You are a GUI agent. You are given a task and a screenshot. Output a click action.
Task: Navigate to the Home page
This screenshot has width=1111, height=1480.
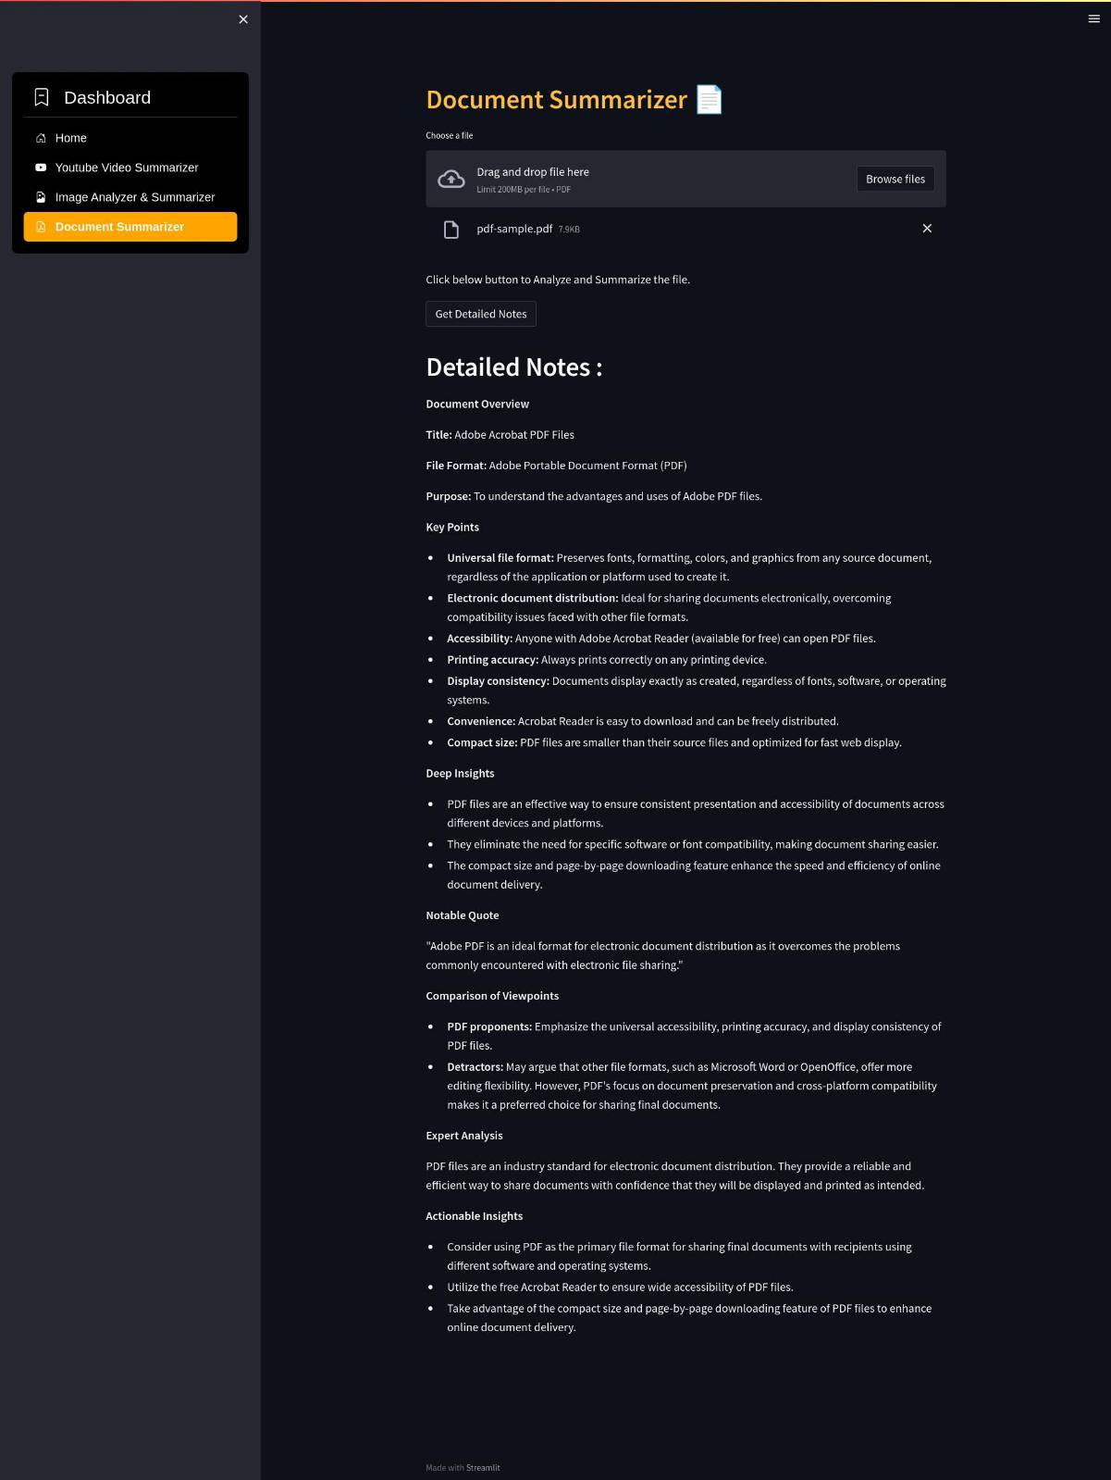tap(70, 137)
